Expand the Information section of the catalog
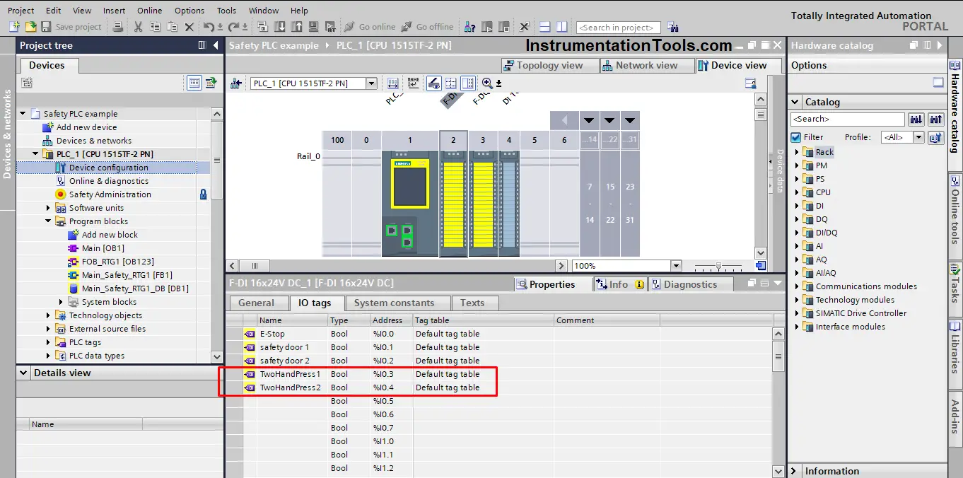The height and width of the screenshot is (478, 963). pyautogui.click(x=795, y=471)
